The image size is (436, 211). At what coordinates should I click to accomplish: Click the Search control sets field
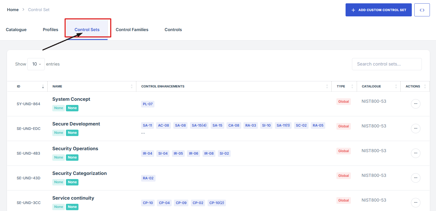[x=386, y=64]
